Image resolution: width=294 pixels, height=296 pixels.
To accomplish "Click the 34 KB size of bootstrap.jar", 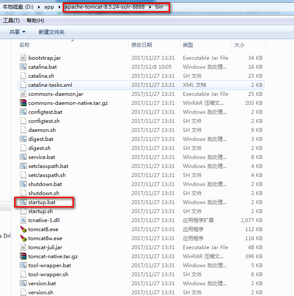I will coord(255,58).
